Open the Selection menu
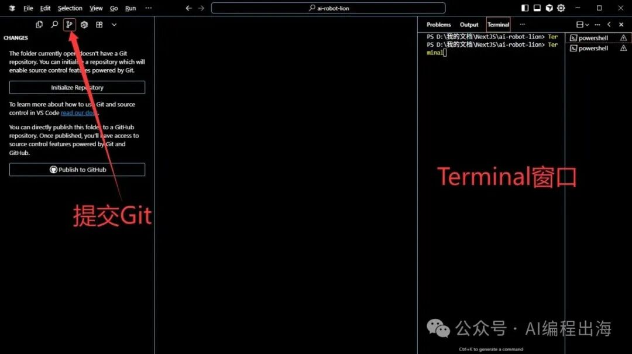This screenshot has height=354, width=632. [70, 8]
